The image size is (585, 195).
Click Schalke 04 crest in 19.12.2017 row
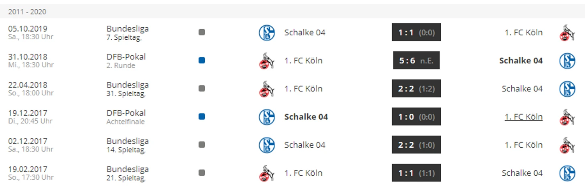pyautogui.click(x=266, y=117)
